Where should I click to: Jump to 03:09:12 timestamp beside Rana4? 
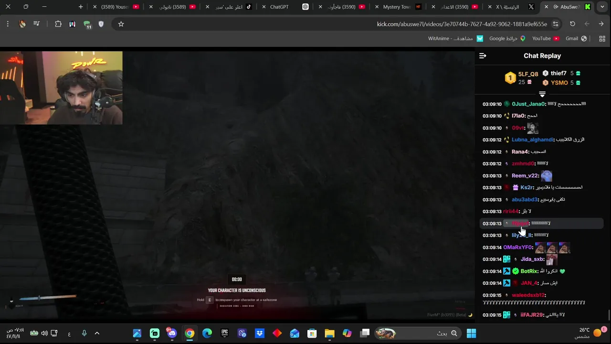click(492, 152)
